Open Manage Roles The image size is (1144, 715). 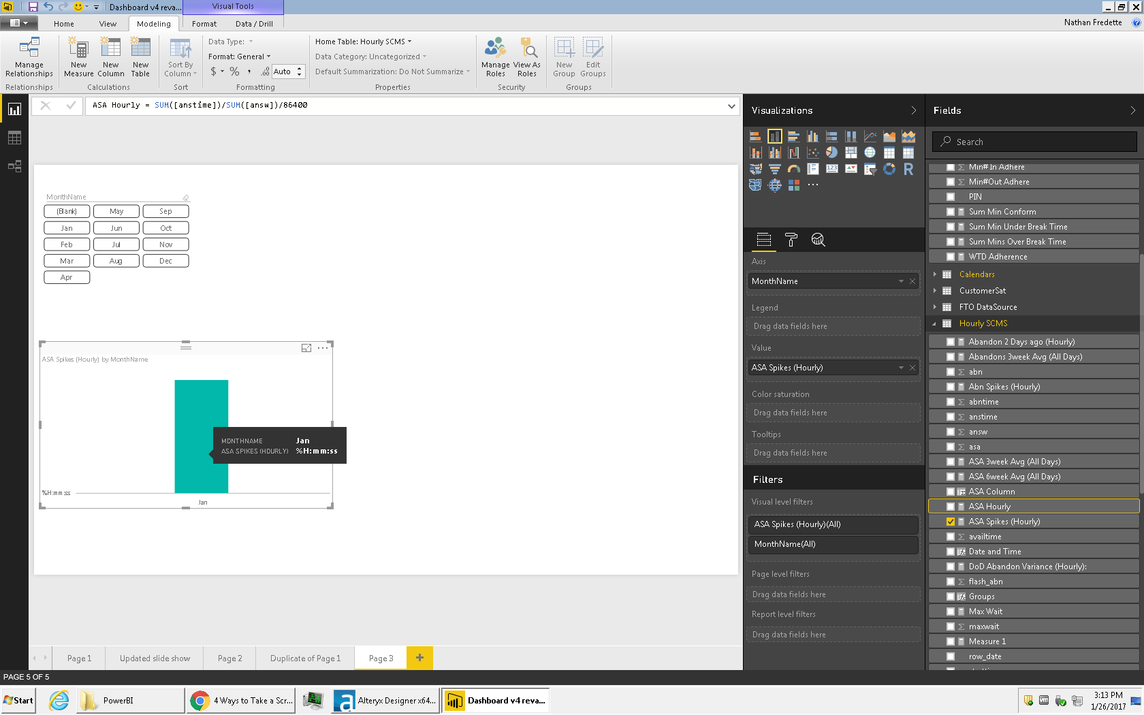click(x=495, y=58)
